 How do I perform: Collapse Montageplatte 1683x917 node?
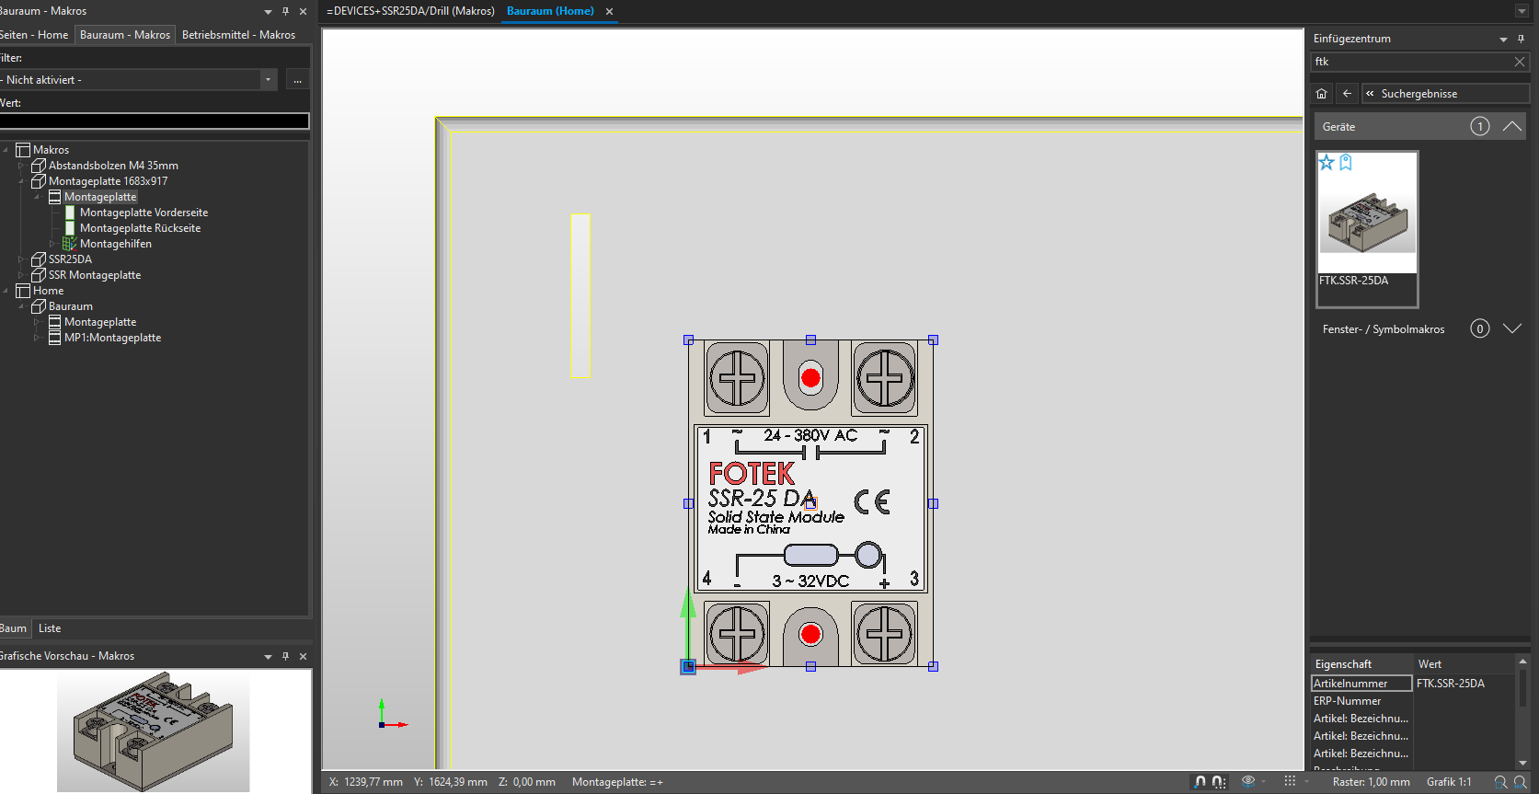pyautogui.click(x=21, y=181)
